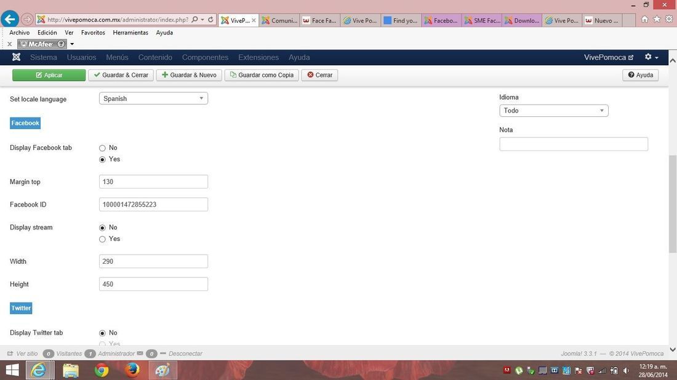
Task: Open the Usuarios menu
Action: (82, 57)
